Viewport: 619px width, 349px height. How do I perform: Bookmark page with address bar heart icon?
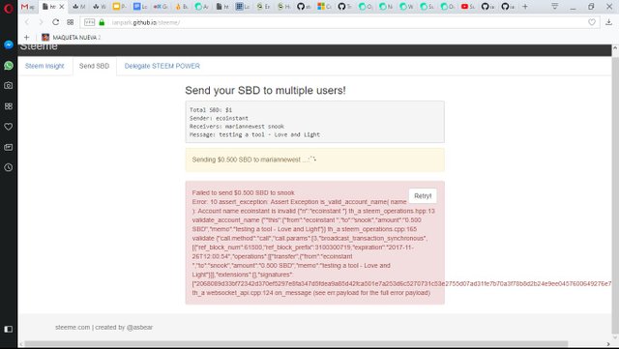[591, 22]
